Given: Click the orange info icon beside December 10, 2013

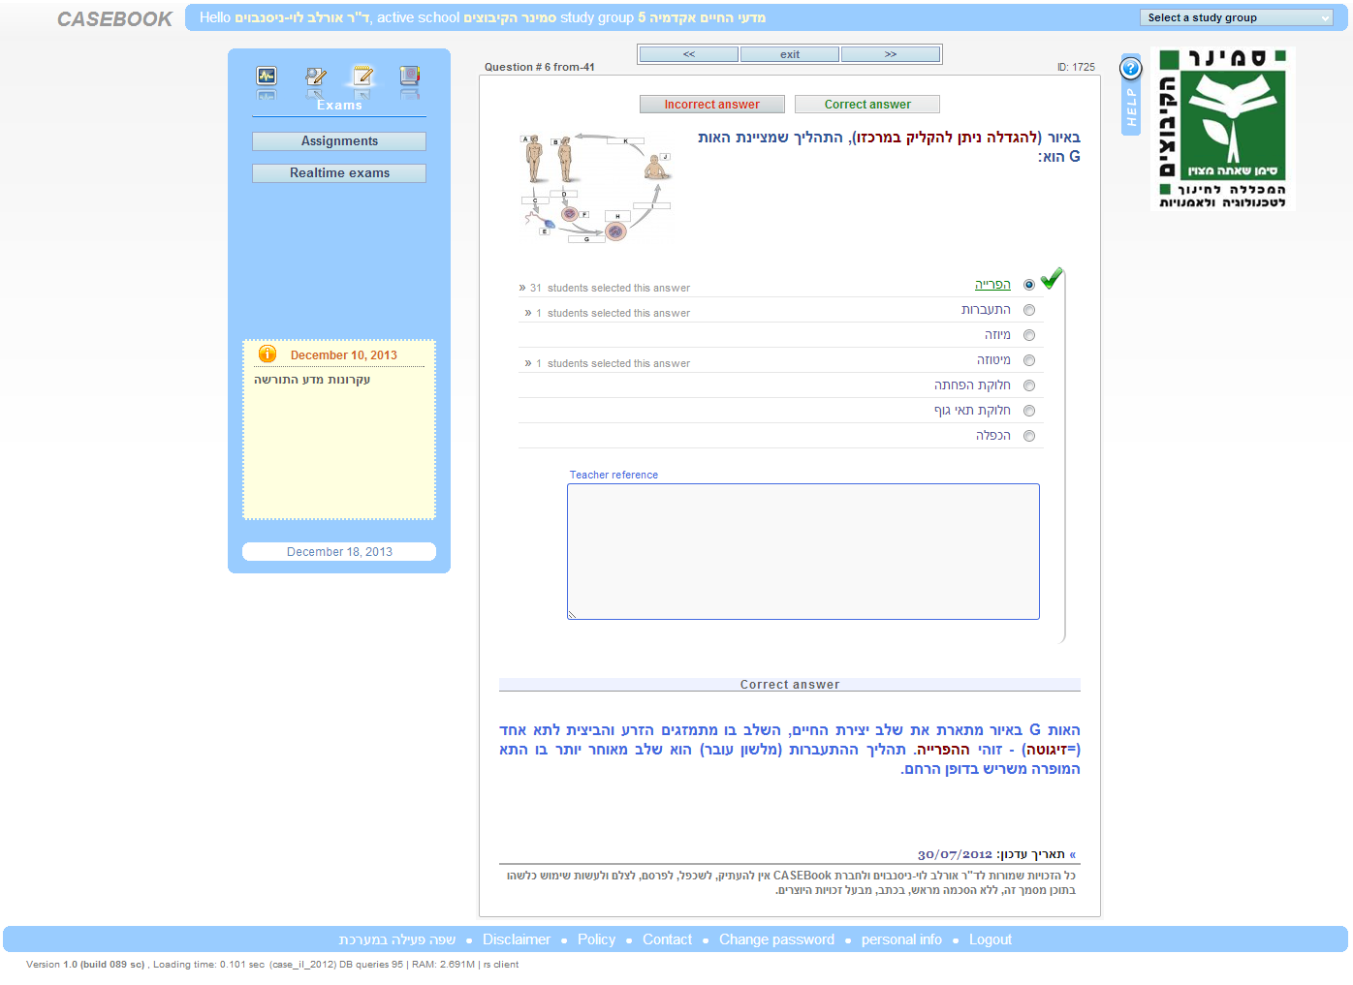Looking at the screenshot, I should coord(267,354).
